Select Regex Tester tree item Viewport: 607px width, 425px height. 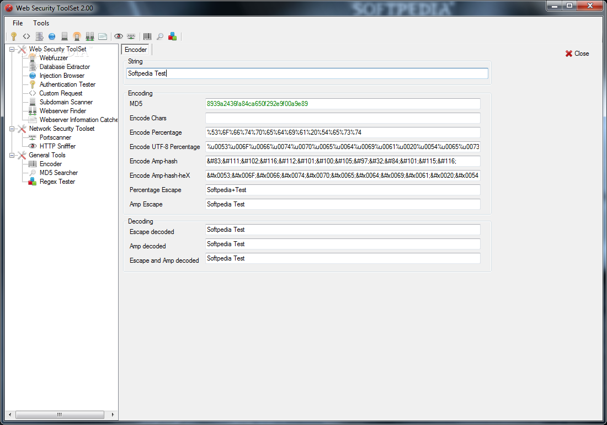(57, 182)
